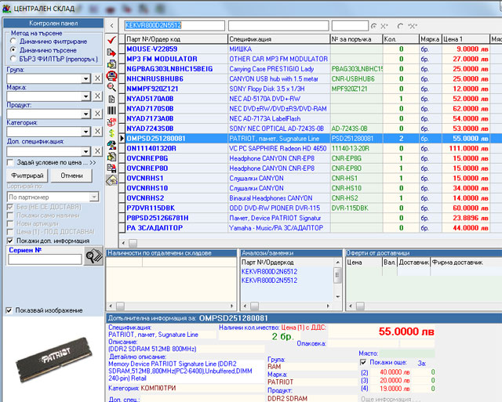Enable Задай условие по цена checkbox
Viewport: 502px width, 402px height.
[x=10, y=163]
